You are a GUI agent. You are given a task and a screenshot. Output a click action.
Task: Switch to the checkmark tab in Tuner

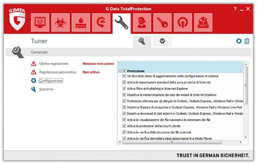pyautogui.click(x=162, y=41)
